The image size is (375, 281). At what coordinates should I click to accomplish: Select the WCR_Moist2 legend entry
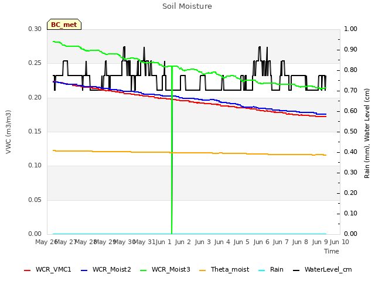tap(106, 269)
